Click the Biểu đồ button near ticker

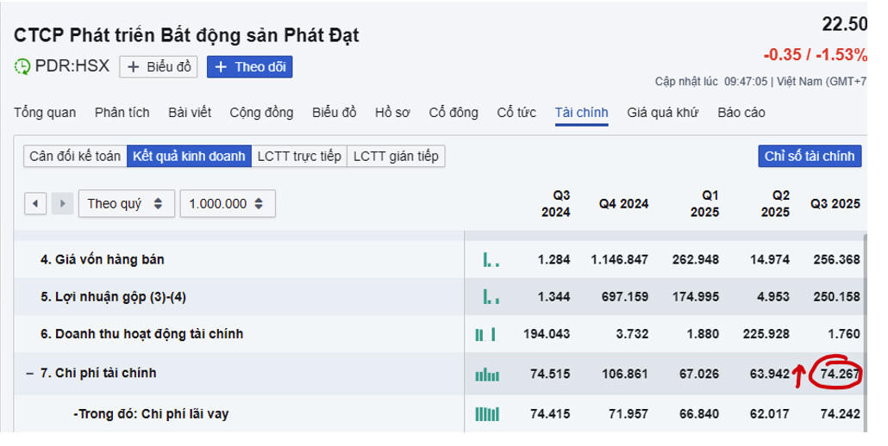tap(159, 66)
